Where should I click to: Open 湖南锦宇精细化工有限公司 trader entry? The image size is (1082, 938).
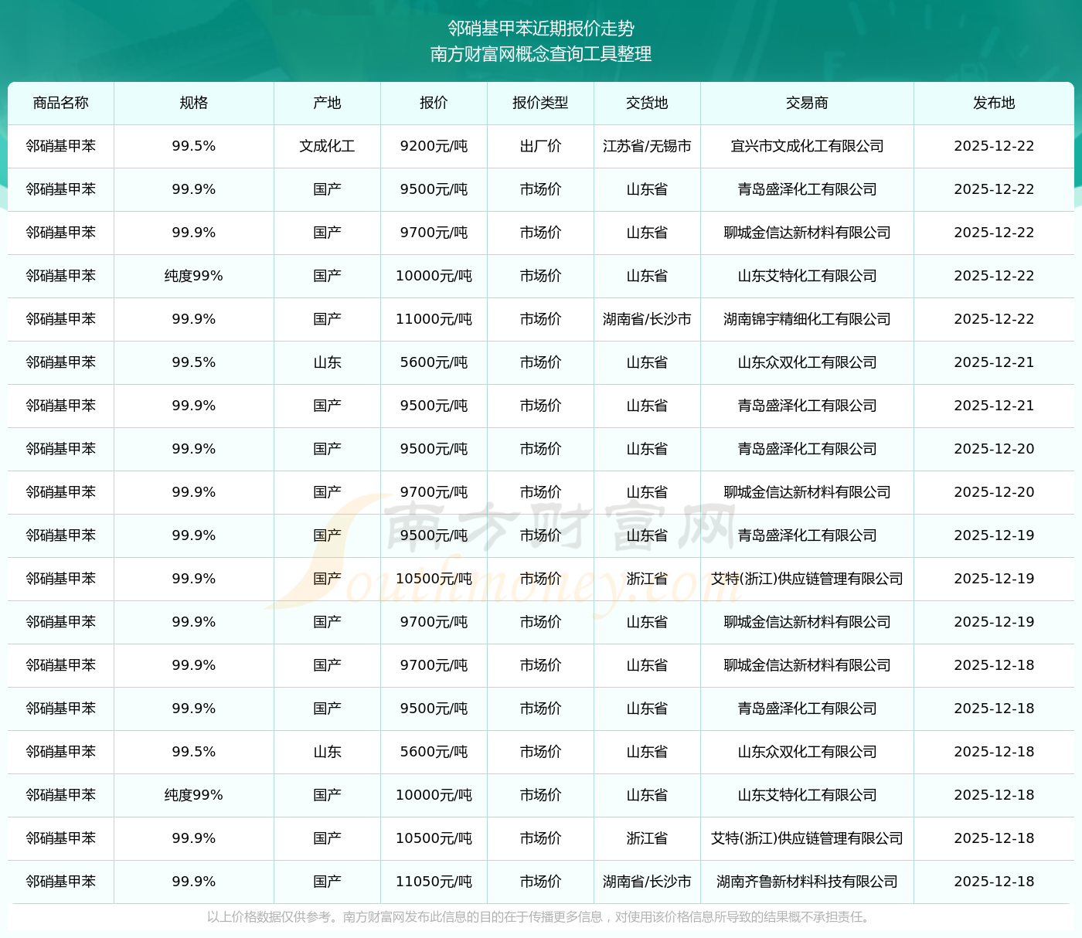(807, 319)
